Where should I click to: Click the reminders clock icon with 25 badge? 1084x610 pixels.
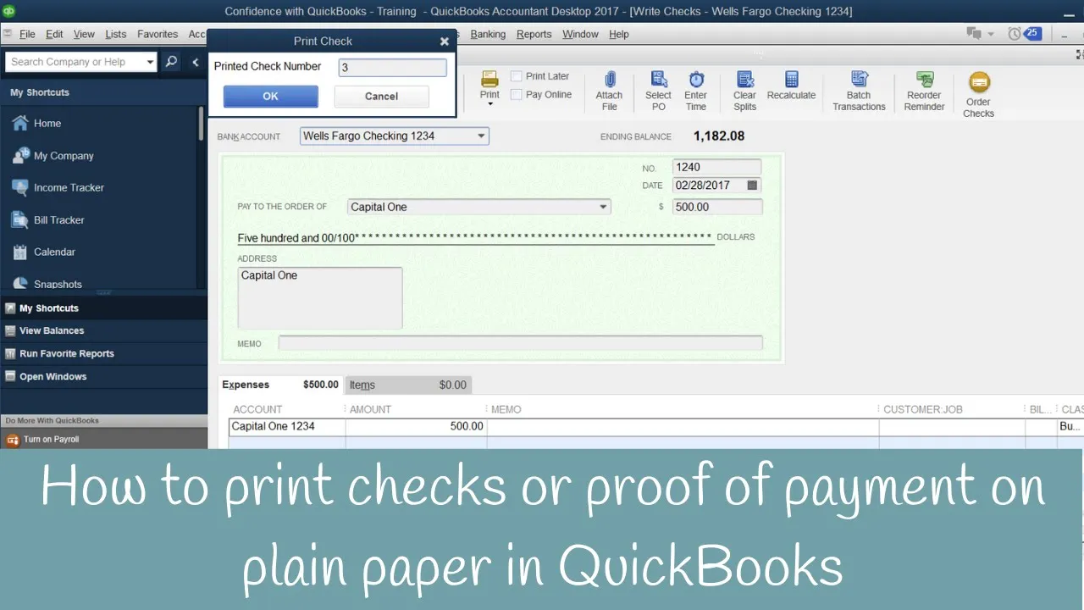pyautogui.click(x=1024, y=34)
